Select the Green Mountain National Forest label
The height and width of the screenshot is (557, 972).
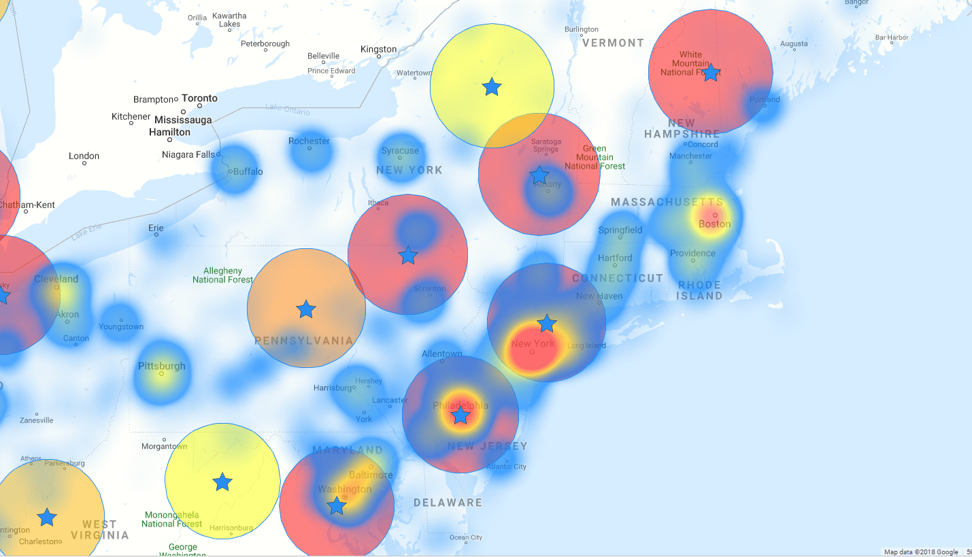(x=594, y=157)
